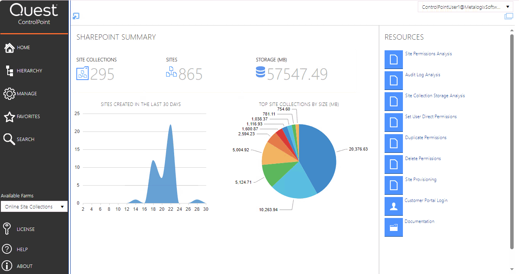Select the Search magnifier icon
Viewport: 519px width, 274px height.
[10, 139]
